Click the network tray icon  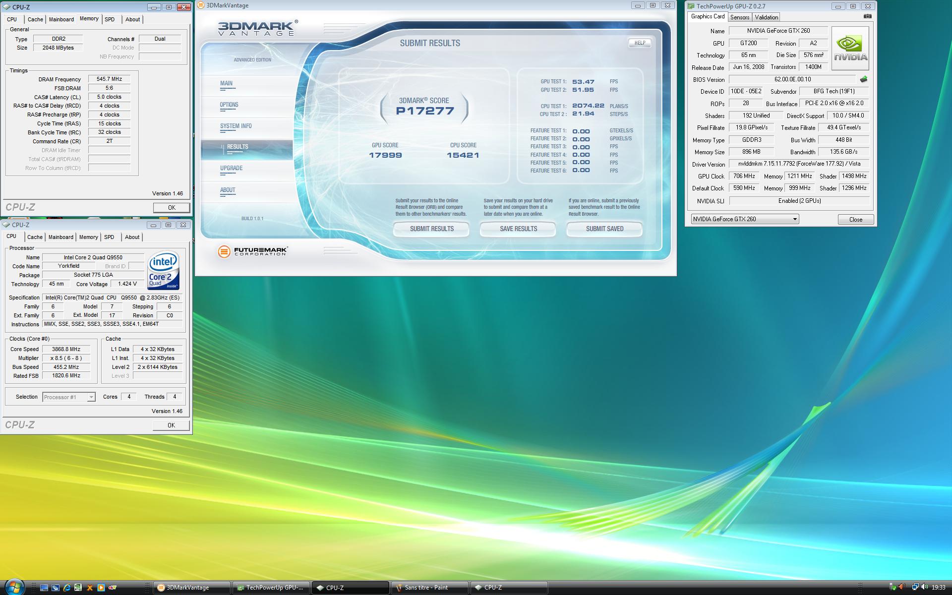915,588
